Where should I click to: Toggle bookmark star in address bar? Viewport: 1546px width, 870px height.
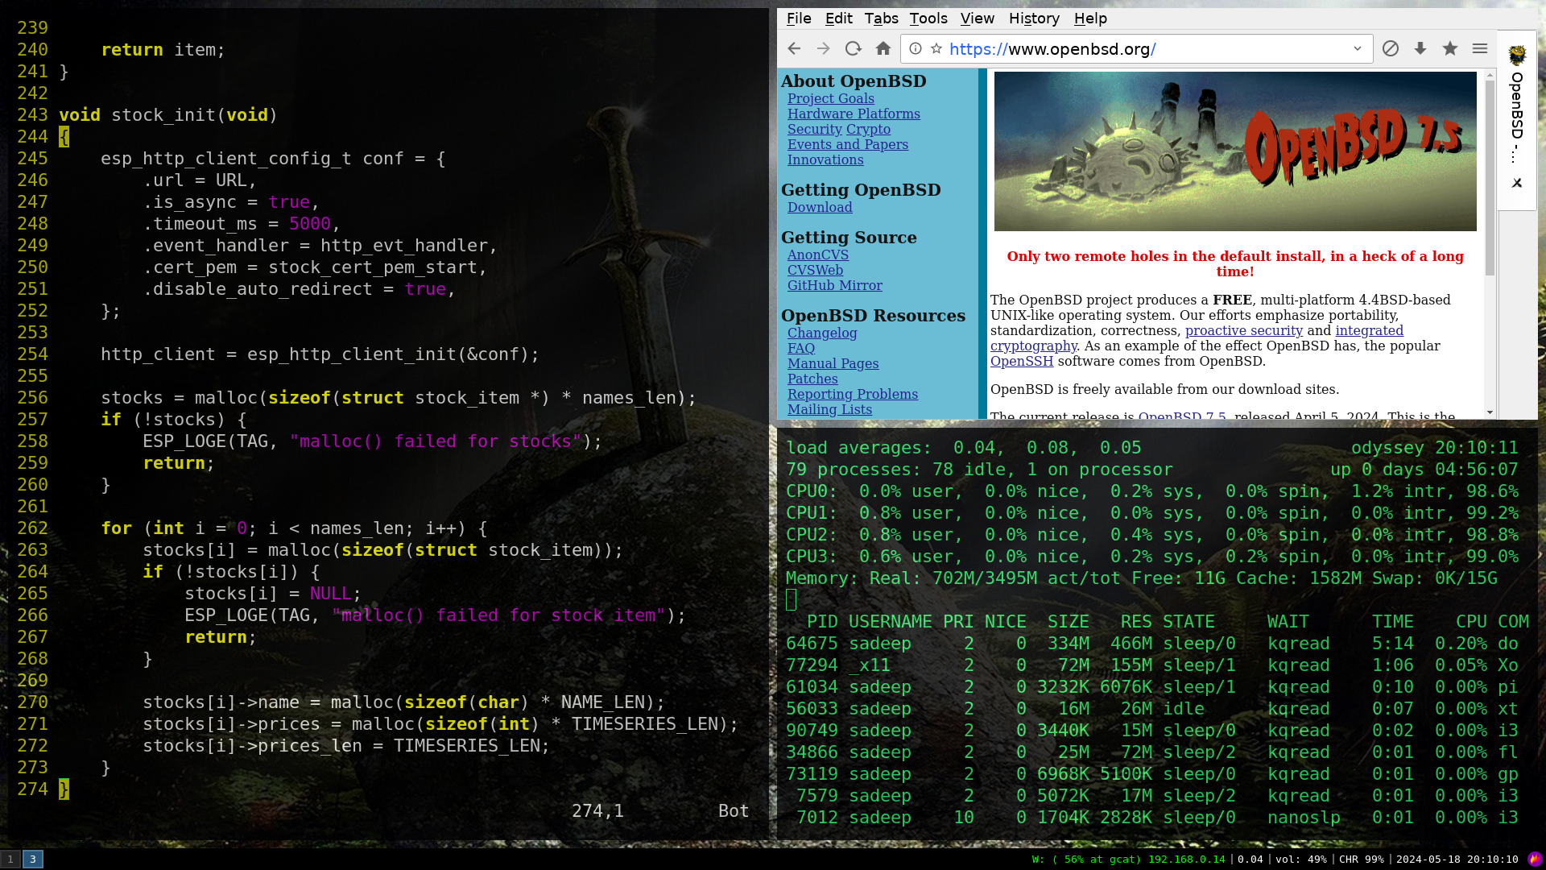(x=936, y=49)
